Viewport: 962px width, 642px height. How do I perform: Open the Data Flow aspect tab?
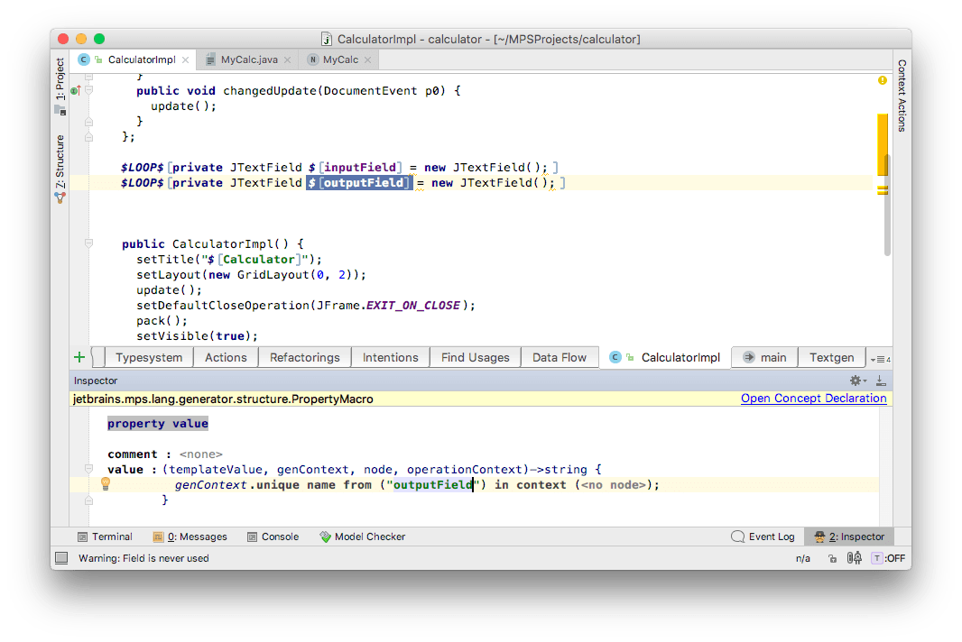click(559, 357)
